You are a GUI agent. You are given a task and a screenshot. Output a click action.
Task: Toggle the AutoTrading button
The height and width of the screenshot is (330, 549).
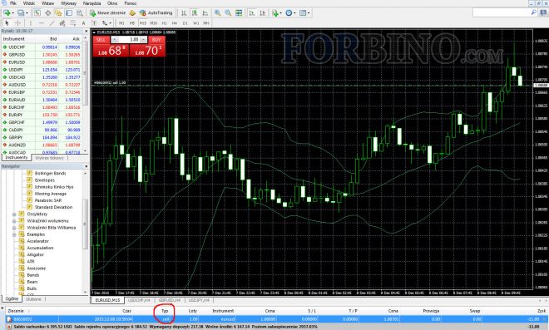(156, 13)
